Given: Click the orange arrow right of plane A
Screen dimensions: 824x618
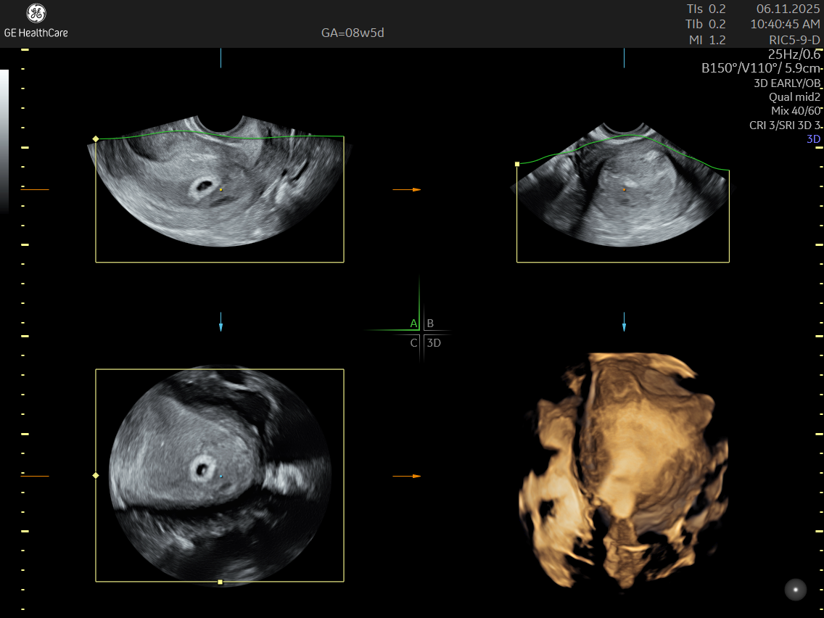Looking at the screenshot, I should click(407, 189).
